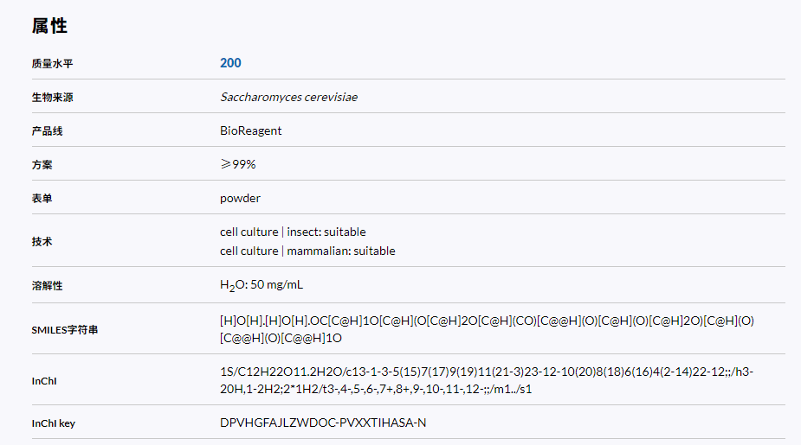Select the Saccharomyces cerevisiae source text
The height and width of the screenshot is (445, 801).
click(x=288, y=97)
